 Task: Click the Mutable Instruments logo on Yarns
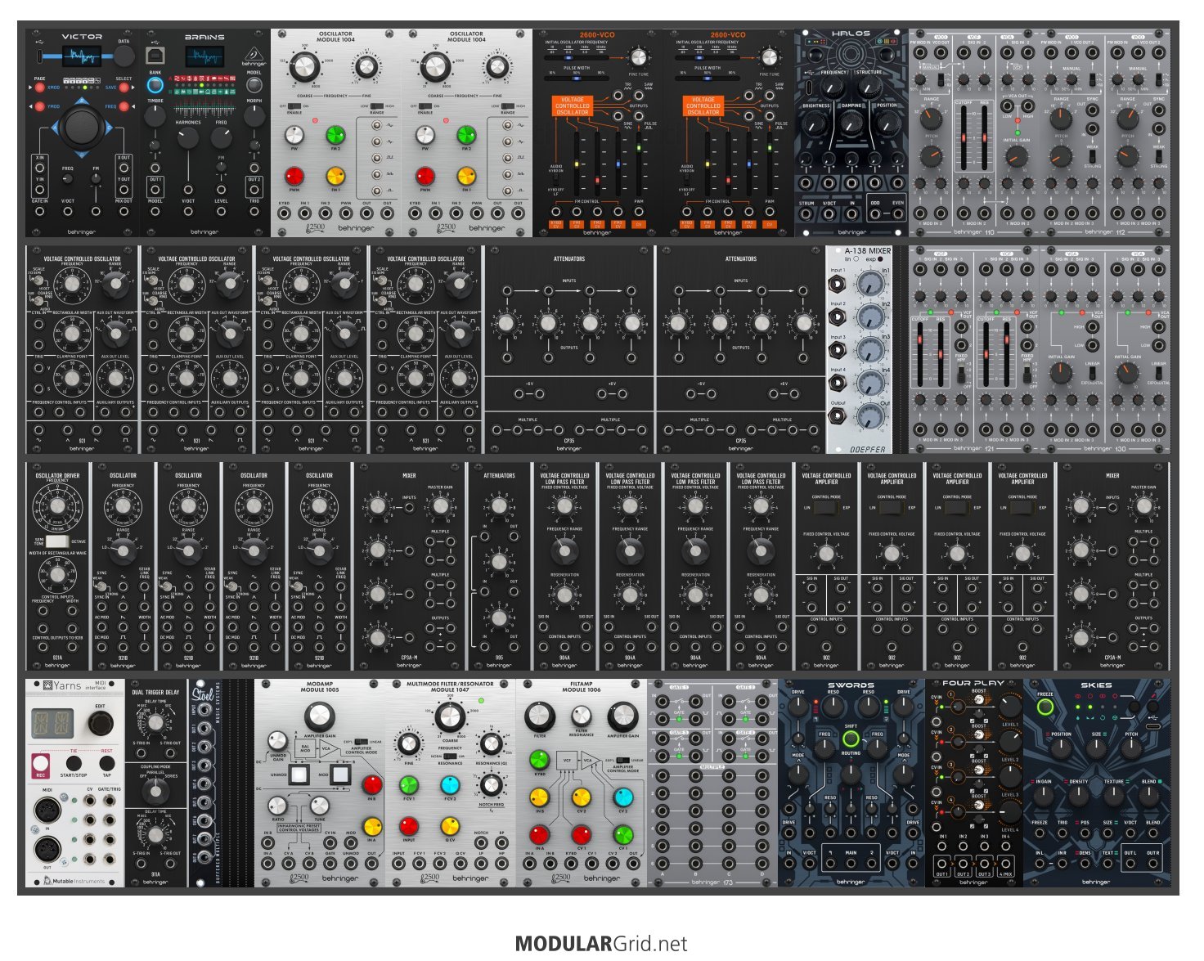click(74, 881)
